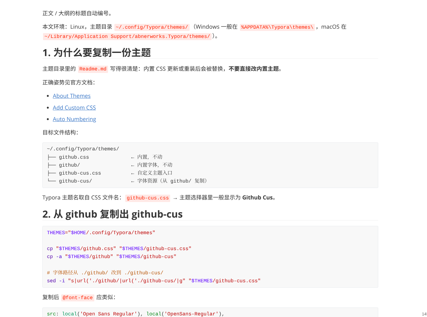
Task: Click the github-cus.css inline code in paragraph
Action: click(148, 198)
